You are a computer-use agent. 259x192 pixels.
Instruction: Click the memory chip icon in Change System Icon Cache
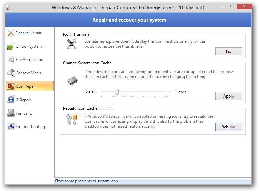pyautogui.click(x=72, y=81)
